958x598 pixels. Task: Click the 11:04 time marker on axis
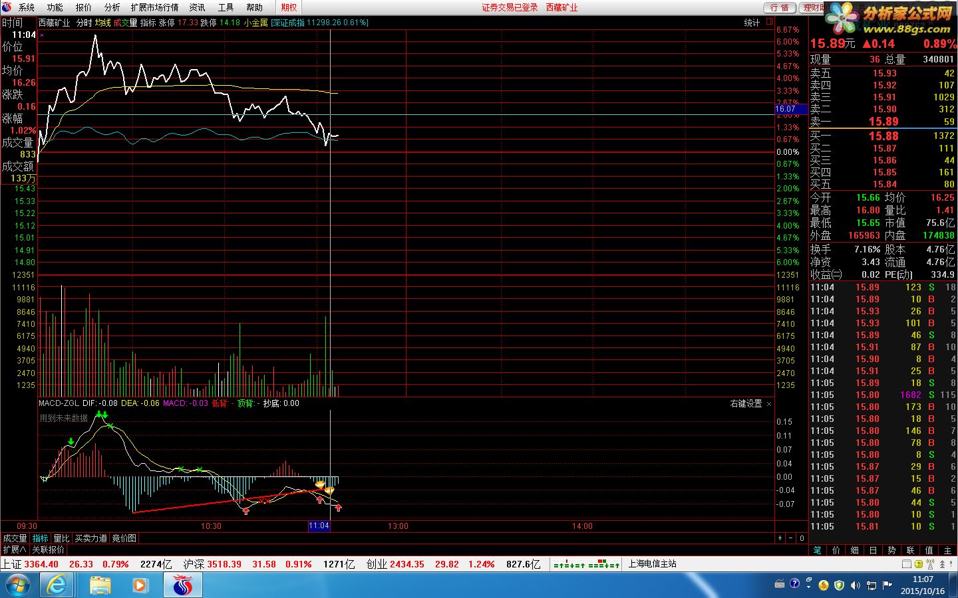click(319, 526)
